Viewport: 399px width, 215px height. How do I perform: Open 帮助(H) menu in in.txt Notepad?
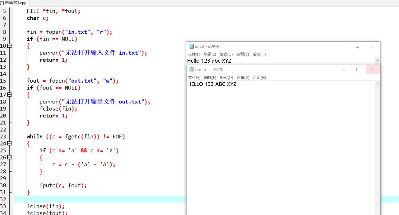(x=259, y=54)
